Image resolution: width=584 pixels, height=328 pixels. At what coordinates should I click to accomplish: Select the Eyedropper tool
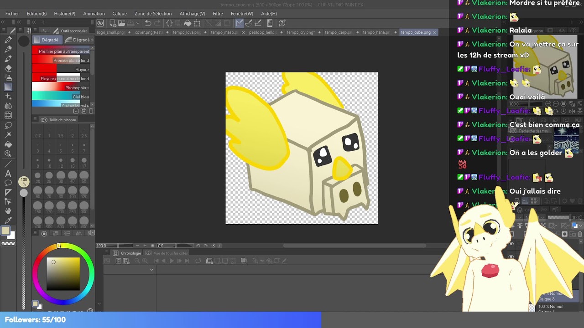coord(8,221)
